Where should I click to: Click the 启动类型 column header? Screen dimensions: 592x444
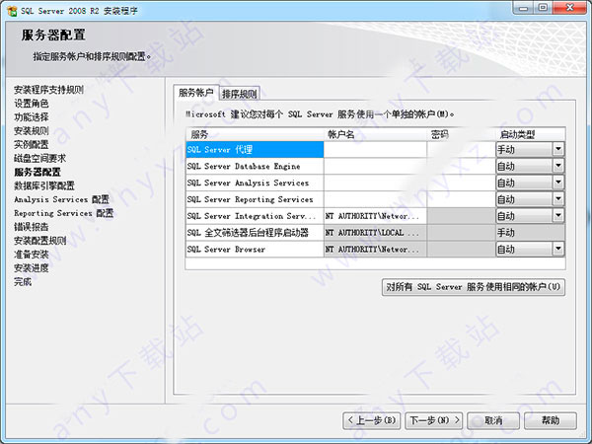pos(530,134)
